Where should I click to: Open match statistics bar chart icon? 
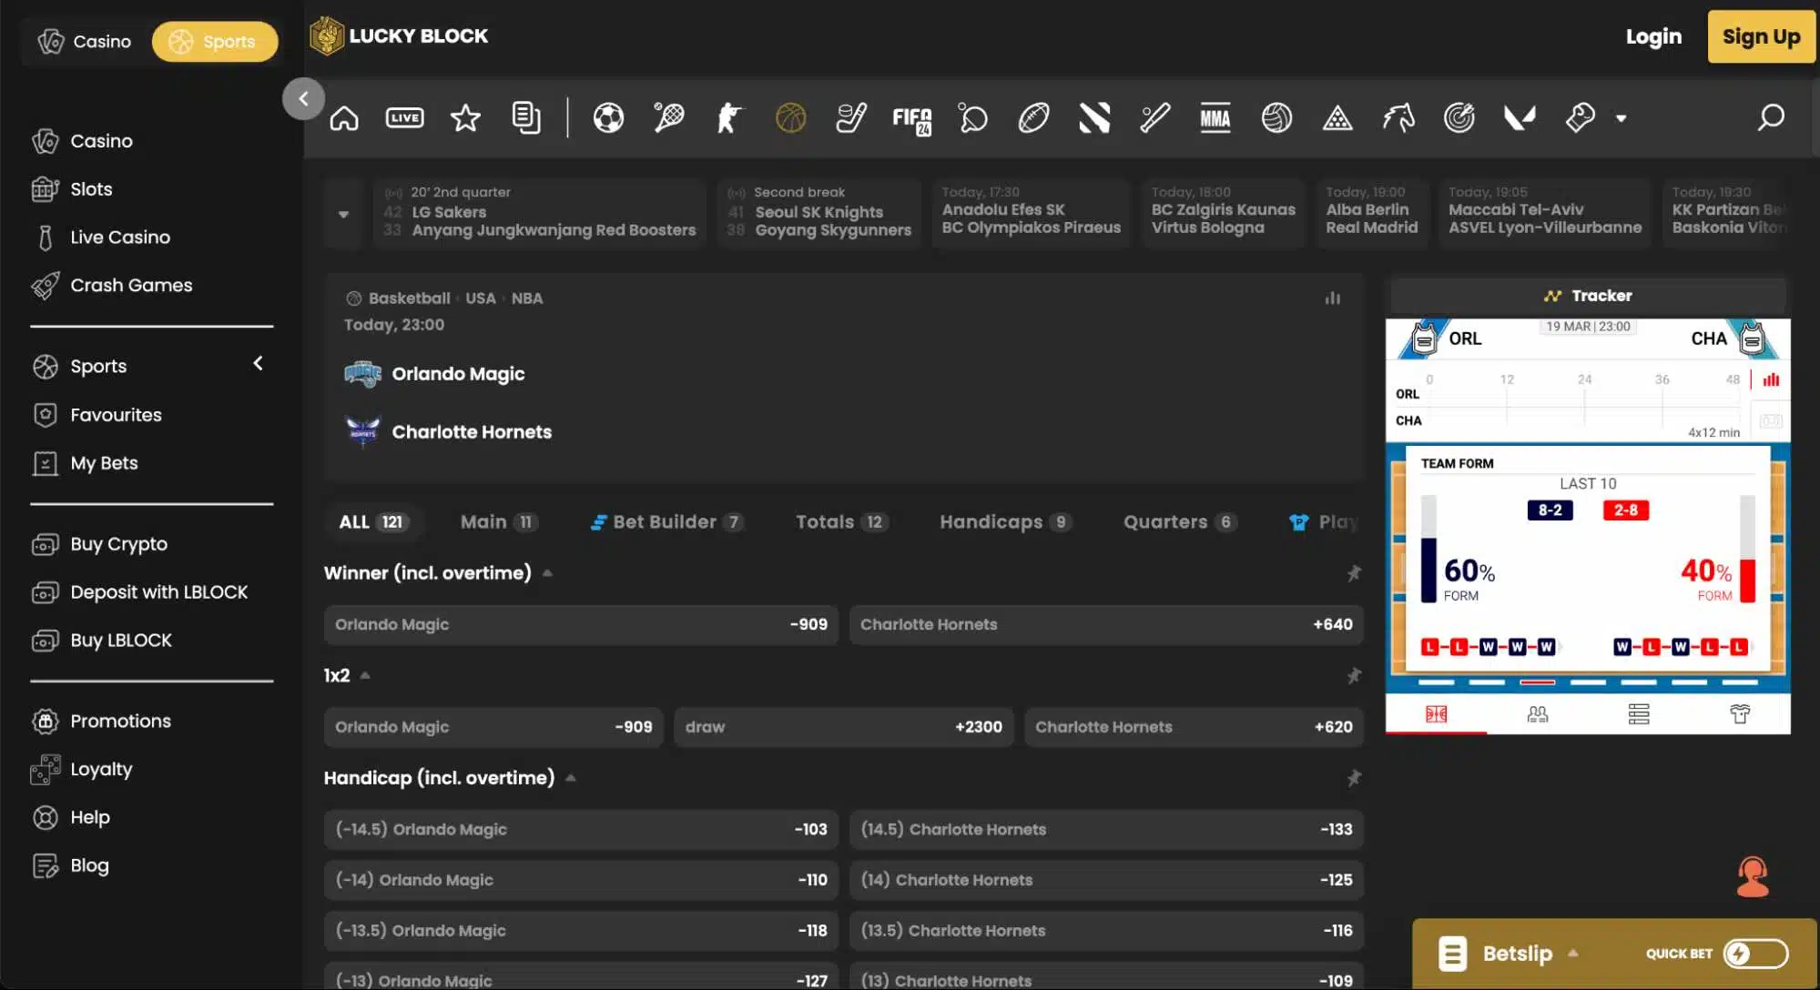[x=1332, y=298]
